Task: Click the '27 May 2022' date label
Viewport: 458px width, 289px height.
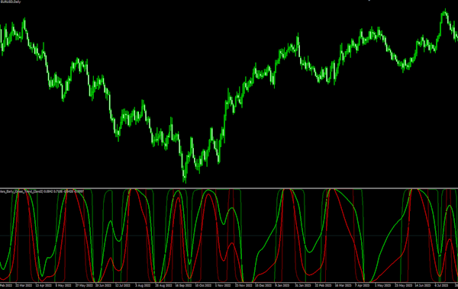Action: (x=84, y=285)
